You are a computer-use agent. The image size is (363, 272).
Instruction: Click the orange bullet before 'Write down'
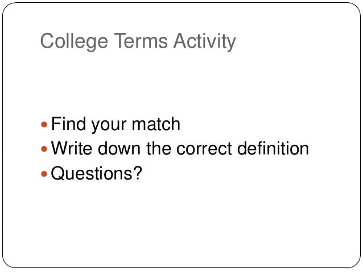click(46, 149)
